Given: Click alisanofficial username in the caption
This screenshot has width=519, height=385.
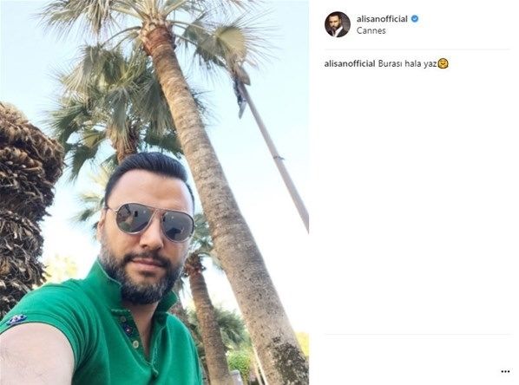Looking at the screenshot, I should click(350, 64).
